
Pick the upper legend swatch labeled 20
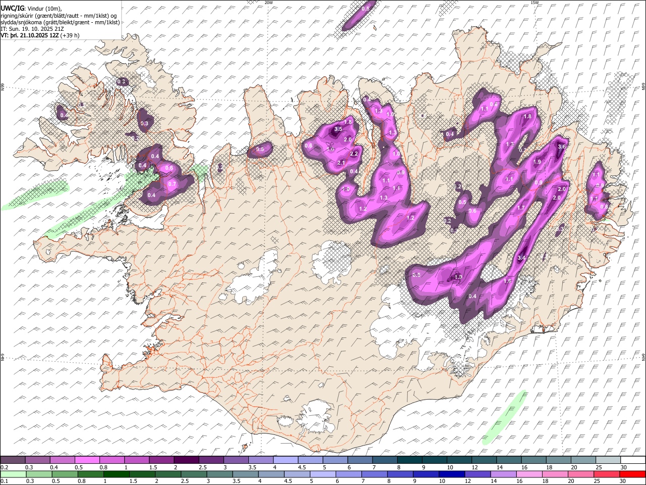(x=583, y=460)
